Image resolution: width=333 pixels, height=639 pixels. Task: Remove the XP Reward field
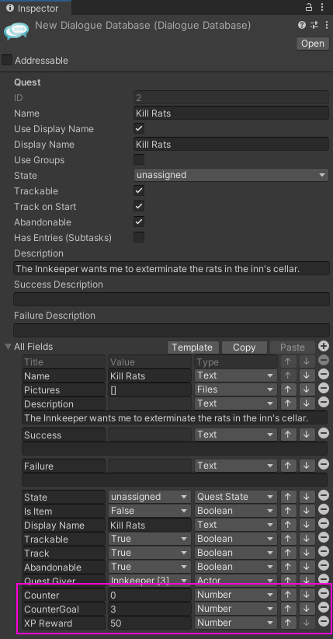(x=324, y=621)
